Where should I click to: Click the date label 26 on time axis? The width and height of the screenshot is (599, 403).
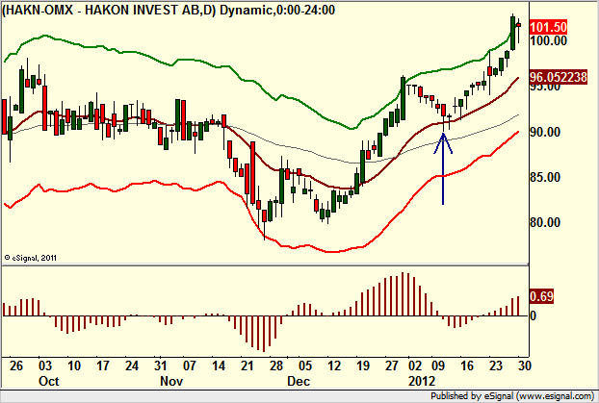tap(16, 365)
